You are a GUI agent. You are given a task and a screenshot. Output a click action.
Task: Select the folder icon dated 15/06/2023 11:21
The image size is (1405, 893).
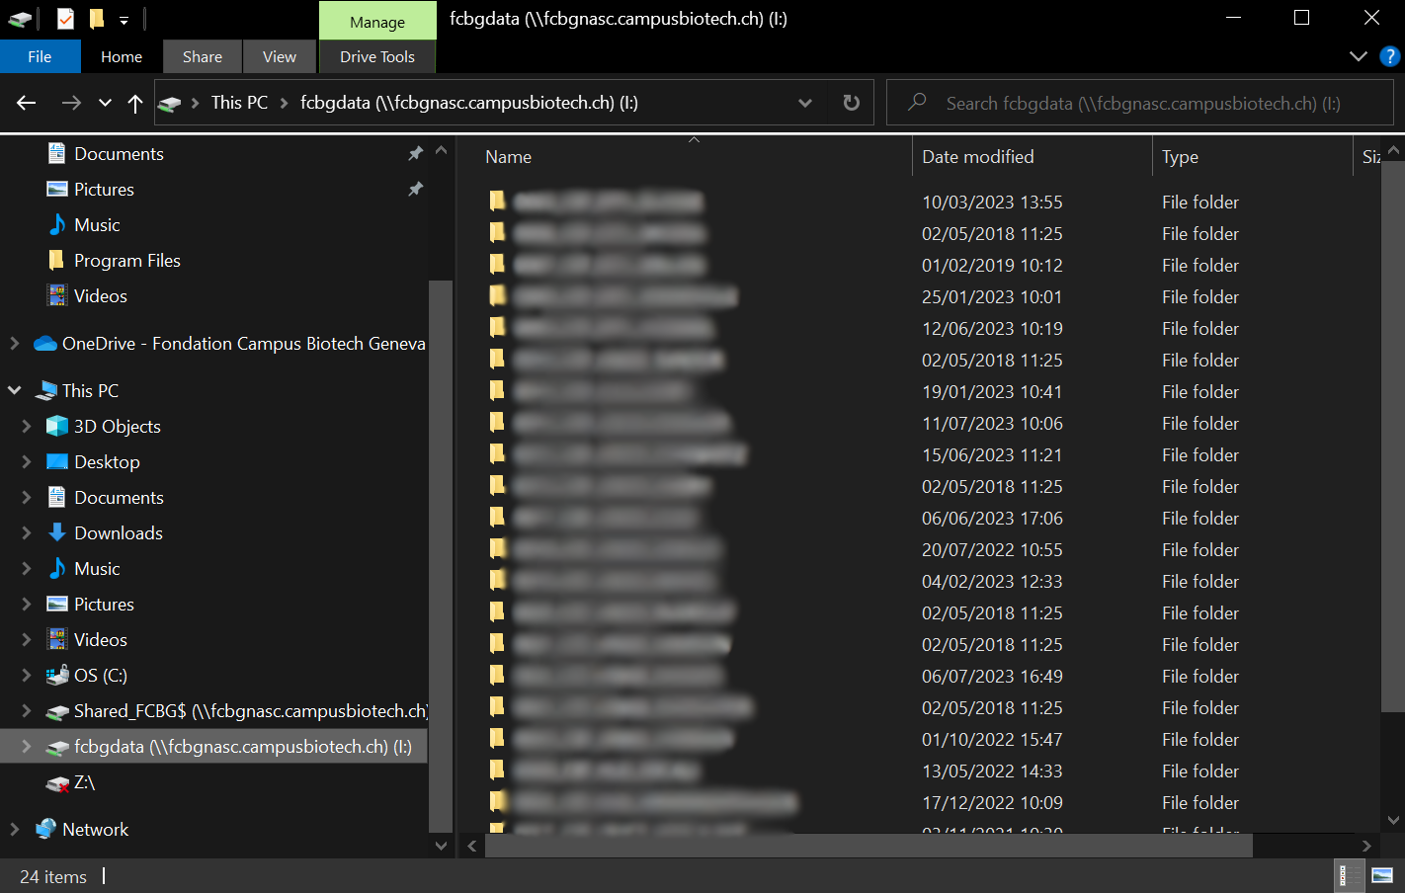[x=497, y=453]
